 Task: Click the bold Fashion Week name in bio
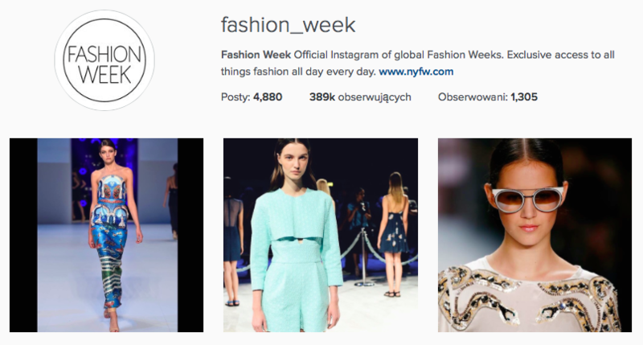point(256,55)
